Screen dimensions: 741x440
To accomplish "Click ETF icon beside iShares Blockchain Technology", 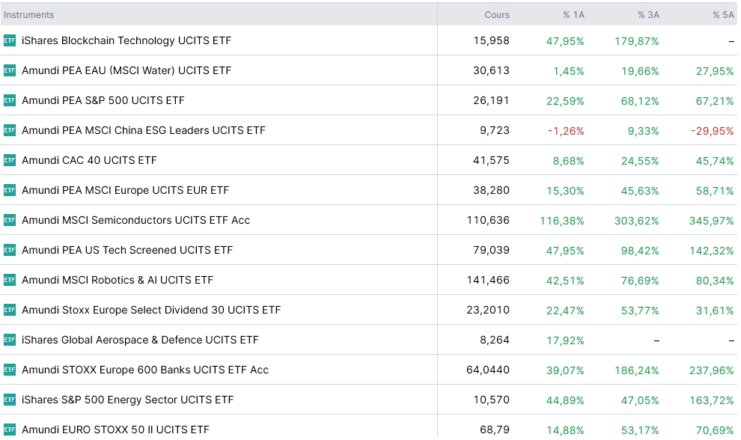I will click(10, 40).
